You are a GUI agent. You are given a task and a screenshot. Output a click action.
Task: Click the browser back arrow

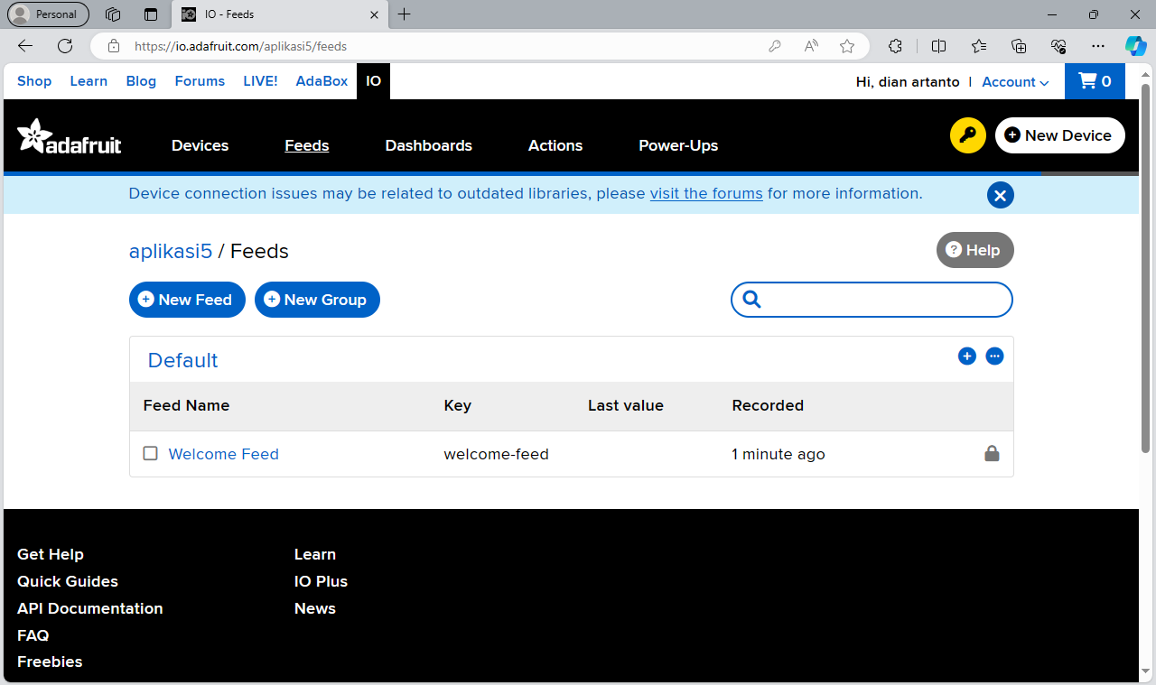[x=25, y=46]
